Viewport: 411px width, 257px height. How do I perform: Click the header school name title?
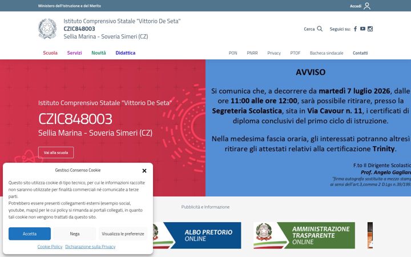[x=122, y=21]
